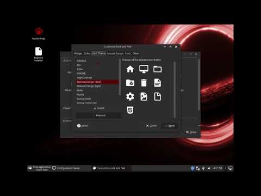Select the settings gear preview icon

pos(130,96)
